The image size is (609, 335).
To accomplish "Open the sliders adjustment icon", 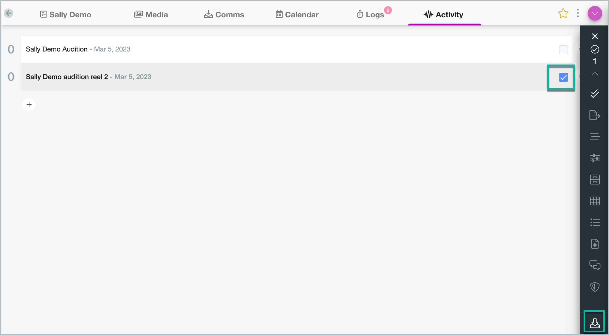I will tap(595, 158).
